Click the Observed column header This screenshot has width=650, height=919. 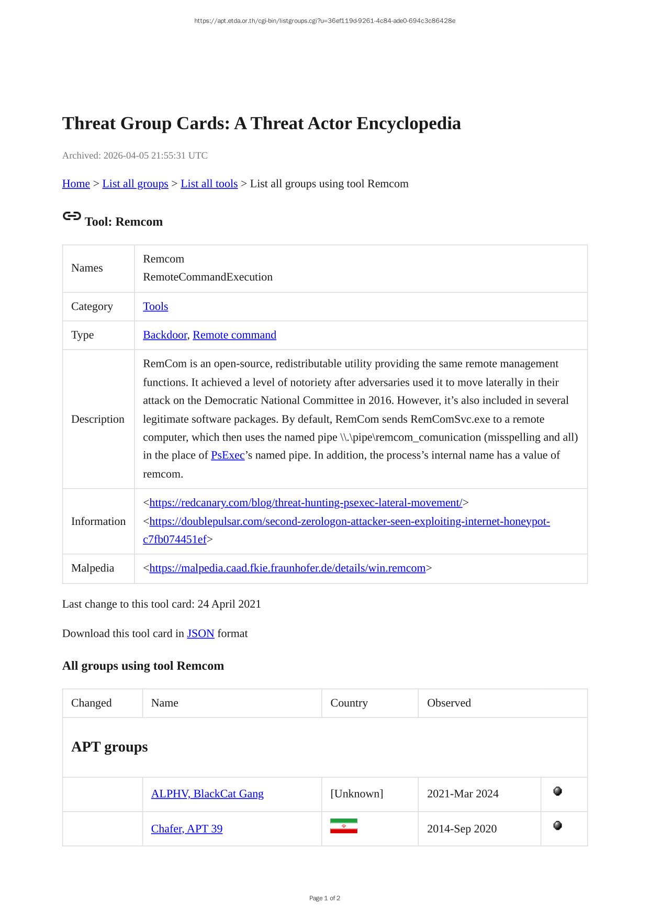449,703
